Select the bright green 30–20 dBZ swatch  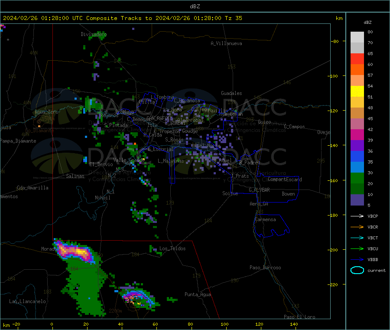tap(357, 178)
